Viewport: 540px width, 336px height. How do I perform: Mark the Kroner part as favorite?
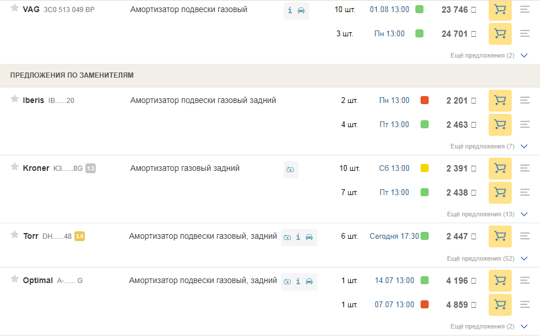(14, 167)
